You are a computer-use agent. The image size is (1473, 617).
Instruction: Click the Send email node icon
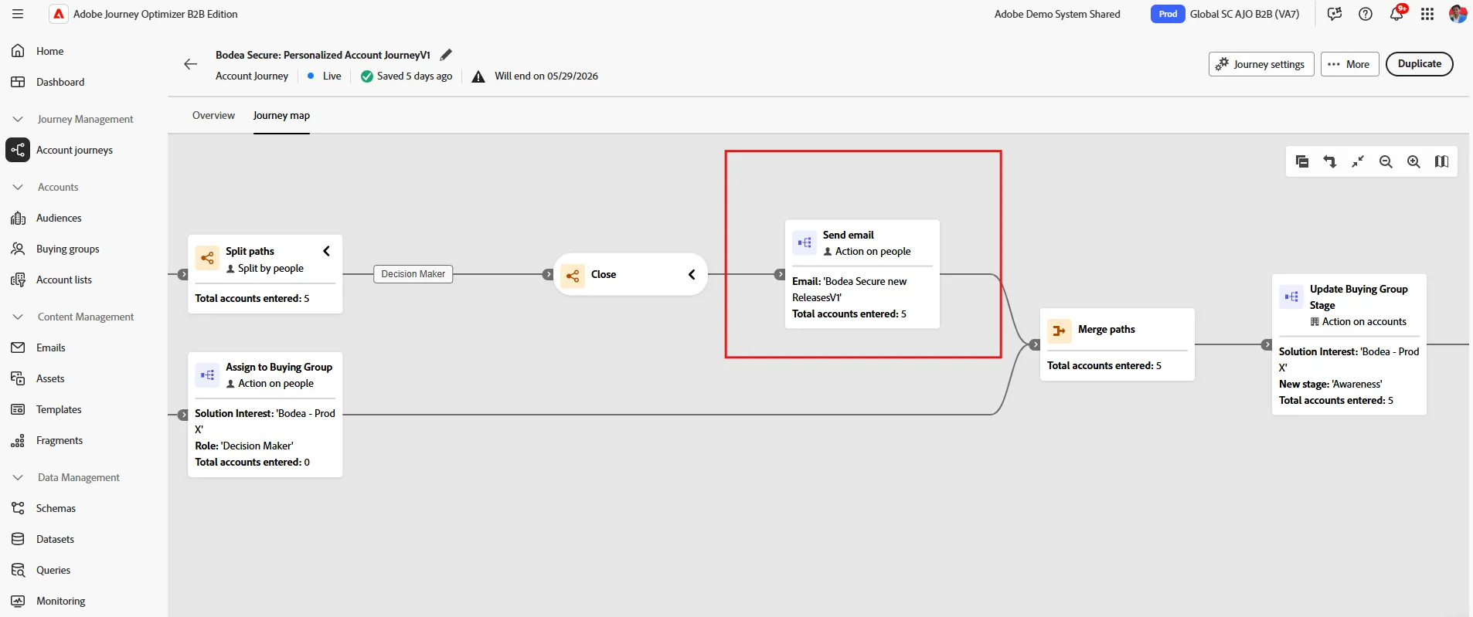point(805,242)
